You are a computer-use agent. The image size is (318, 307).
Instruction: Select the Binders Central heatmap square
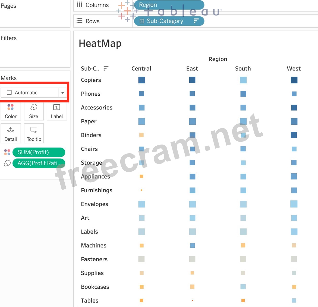141,135
